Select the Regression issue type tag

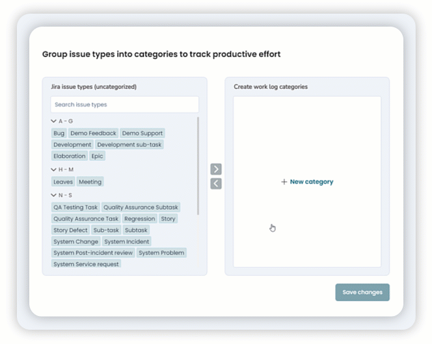tap(139, 219)
